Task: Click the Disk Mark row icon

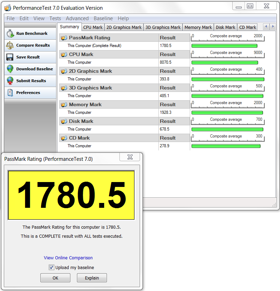Action: pos(64,121)
